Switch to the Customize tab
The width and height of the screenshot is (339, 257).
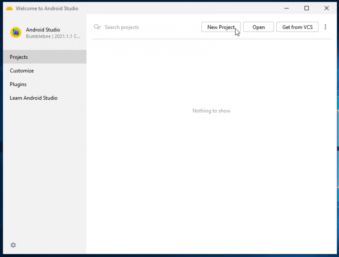[45, 71]
